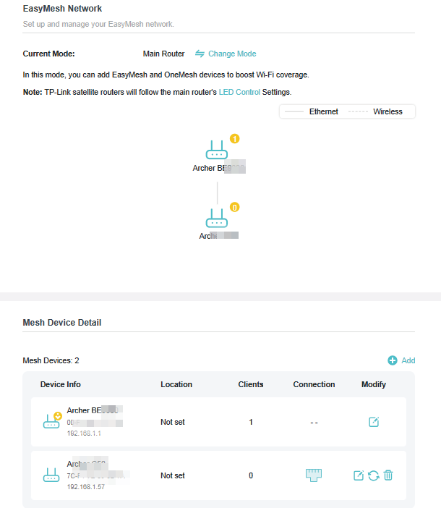Click the Modify column header
This screenshot has width=441, height=508.
374,384
